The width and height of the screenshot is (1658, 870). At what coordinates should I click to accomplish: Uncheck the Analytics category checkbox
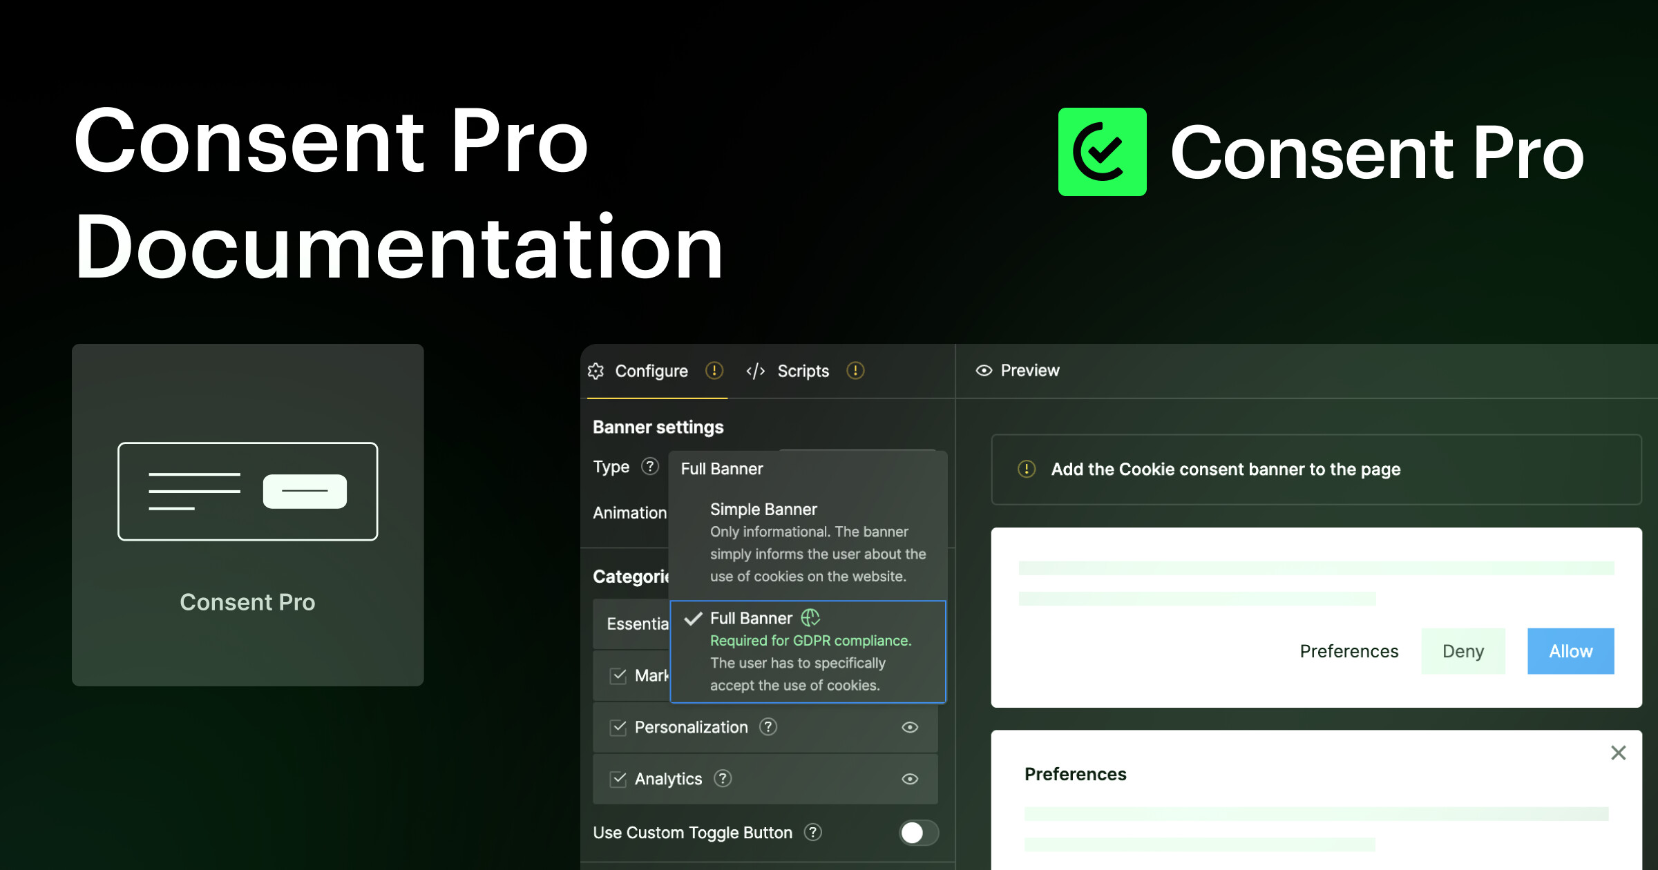tap(618, 779)
